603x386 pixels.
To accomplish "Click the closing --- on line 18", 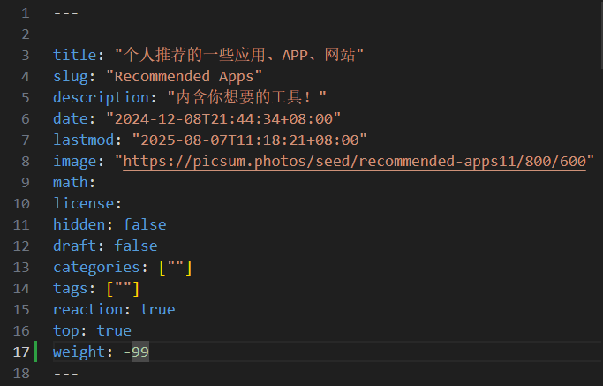I will pyautogui.click(x=65, y=374).
